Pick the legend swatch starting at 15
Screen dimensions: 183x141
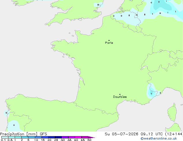45,137
